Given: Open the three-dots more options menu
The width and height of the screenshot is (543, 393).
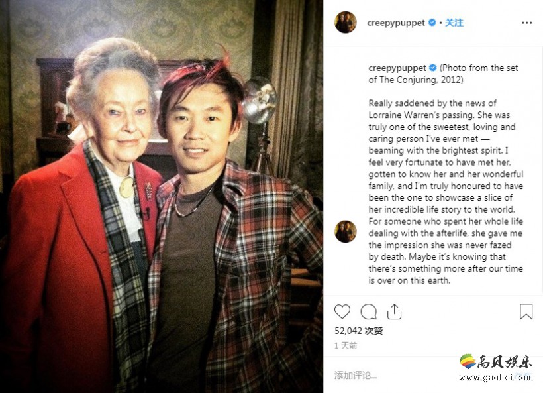Looking at the screenshot, I should pos(526,23).
